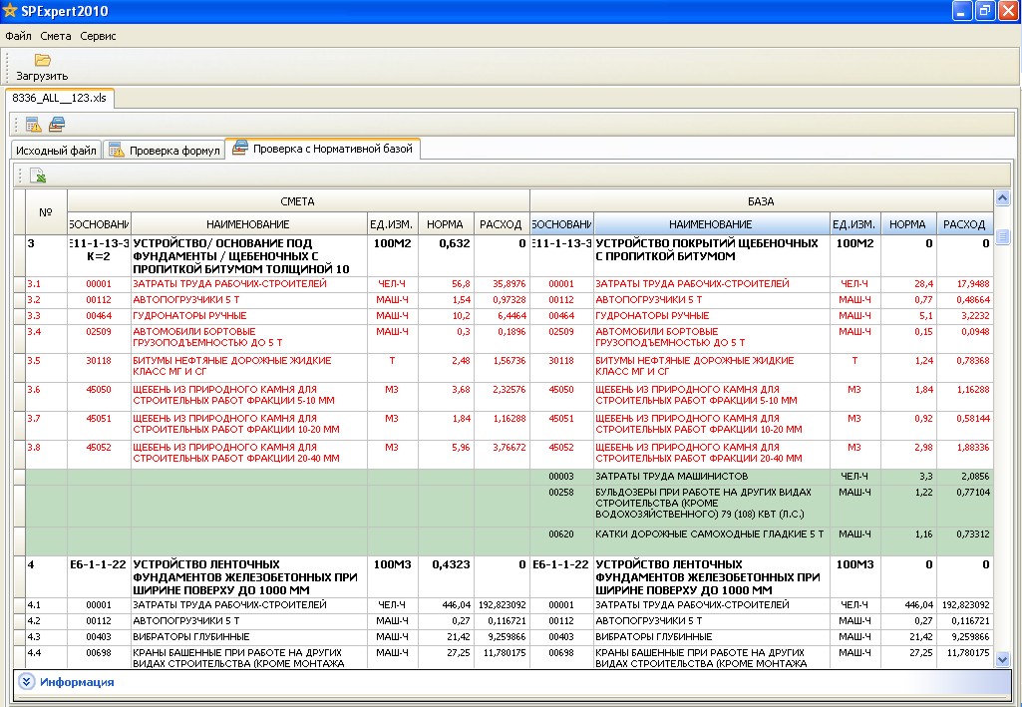Switch to the Исходный файл tab

55,151
